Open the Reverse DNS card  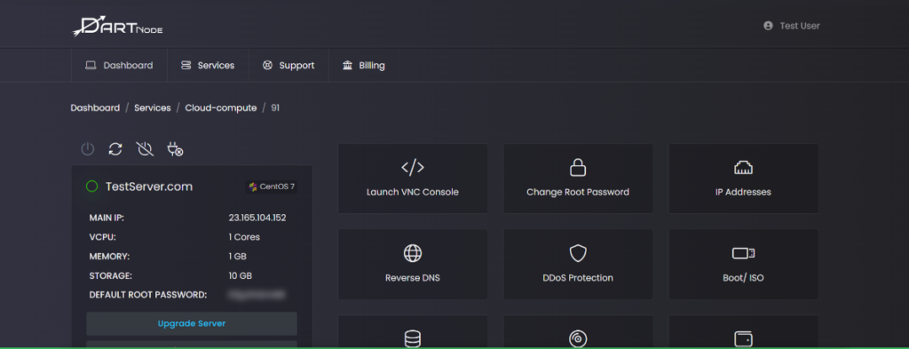[413, 265]
